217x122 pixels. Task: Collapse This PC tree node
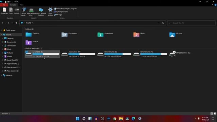click(1, 35)
